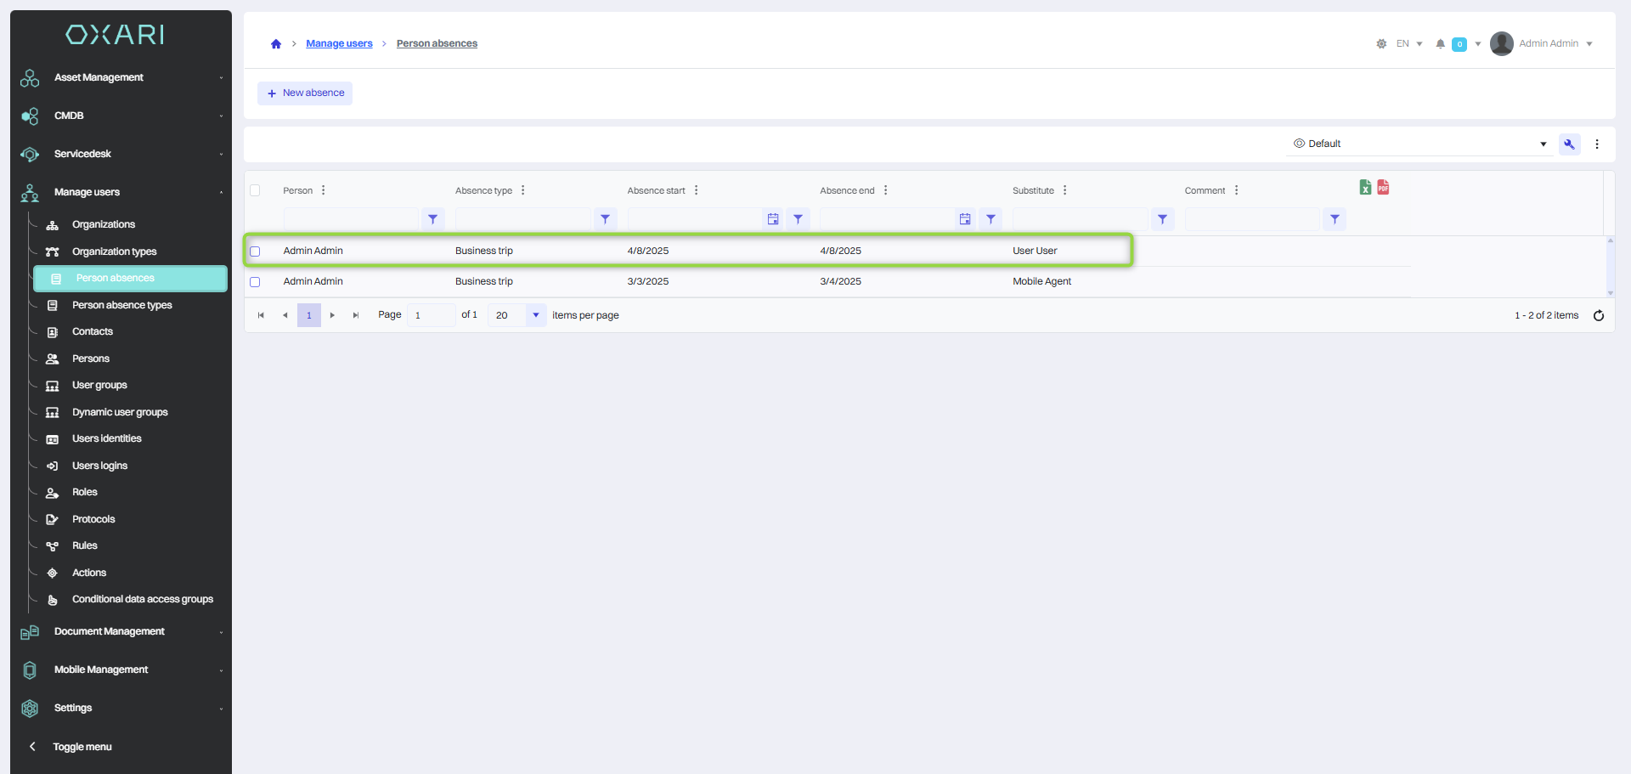Toggle the select-all header checkbox
This screenshot has width=1631, height=774.
pos(255,190)
